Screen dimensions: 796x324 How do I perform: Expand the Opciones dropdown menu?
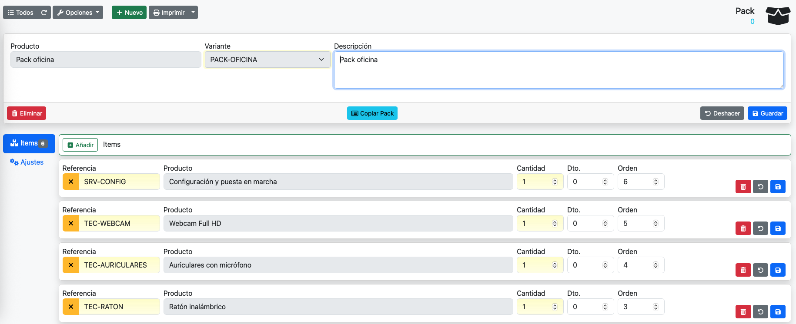point(78,13)
